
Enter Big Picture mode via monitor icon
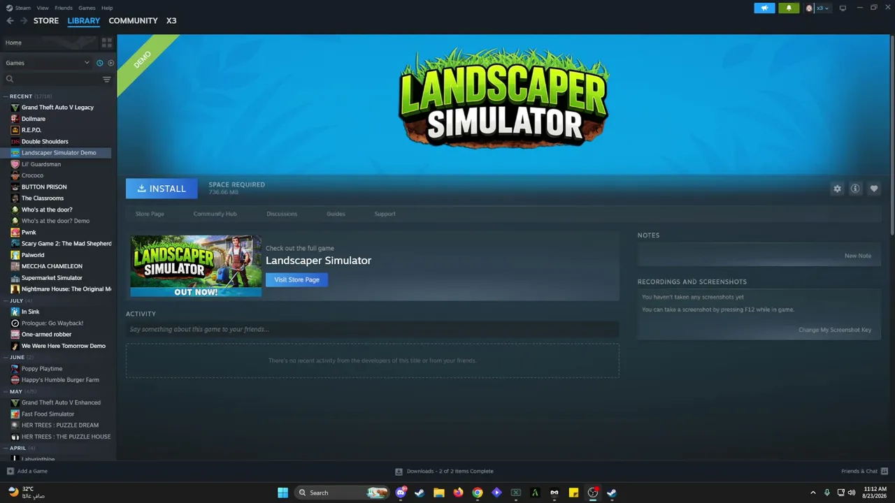click(843, 8)
